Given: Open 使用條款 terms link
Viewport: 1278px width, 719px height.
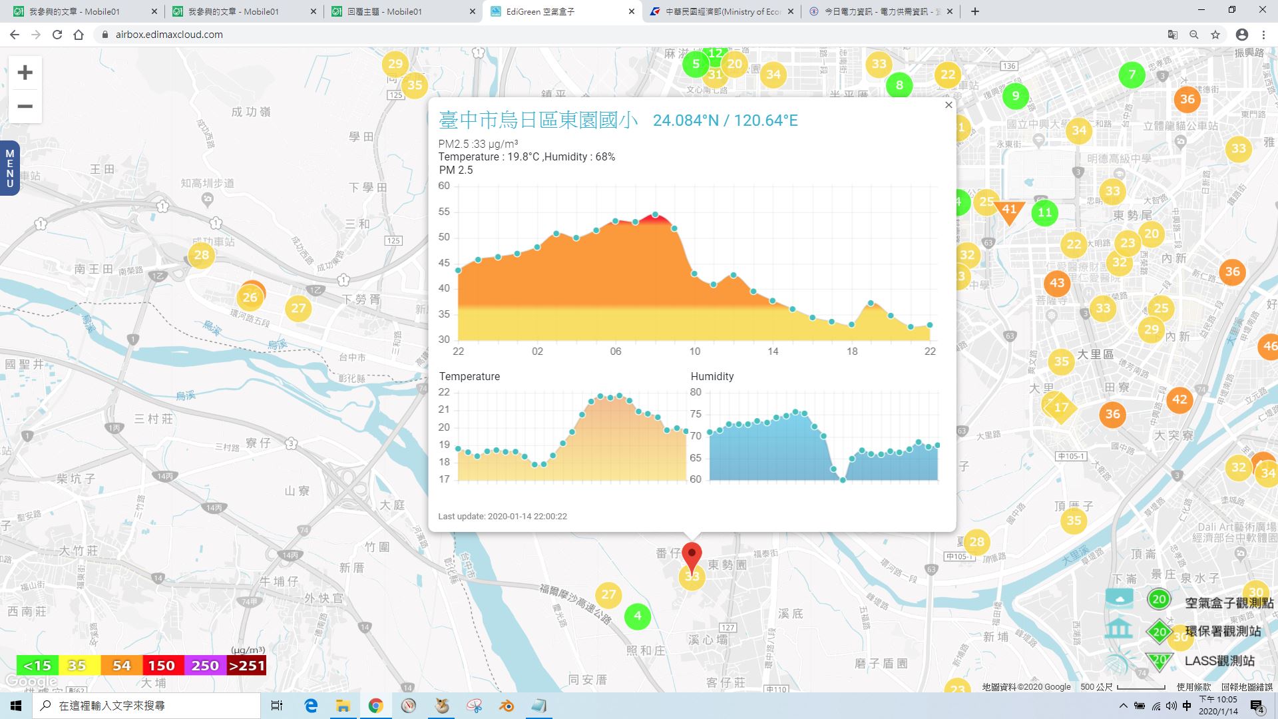Looking at the screenshot, I should click(1193, 687).
